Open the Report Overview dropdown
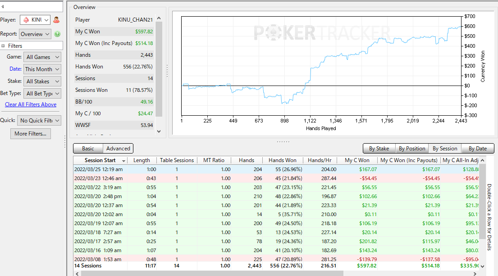This screenshot has height=276, width=498. (35, 34)
